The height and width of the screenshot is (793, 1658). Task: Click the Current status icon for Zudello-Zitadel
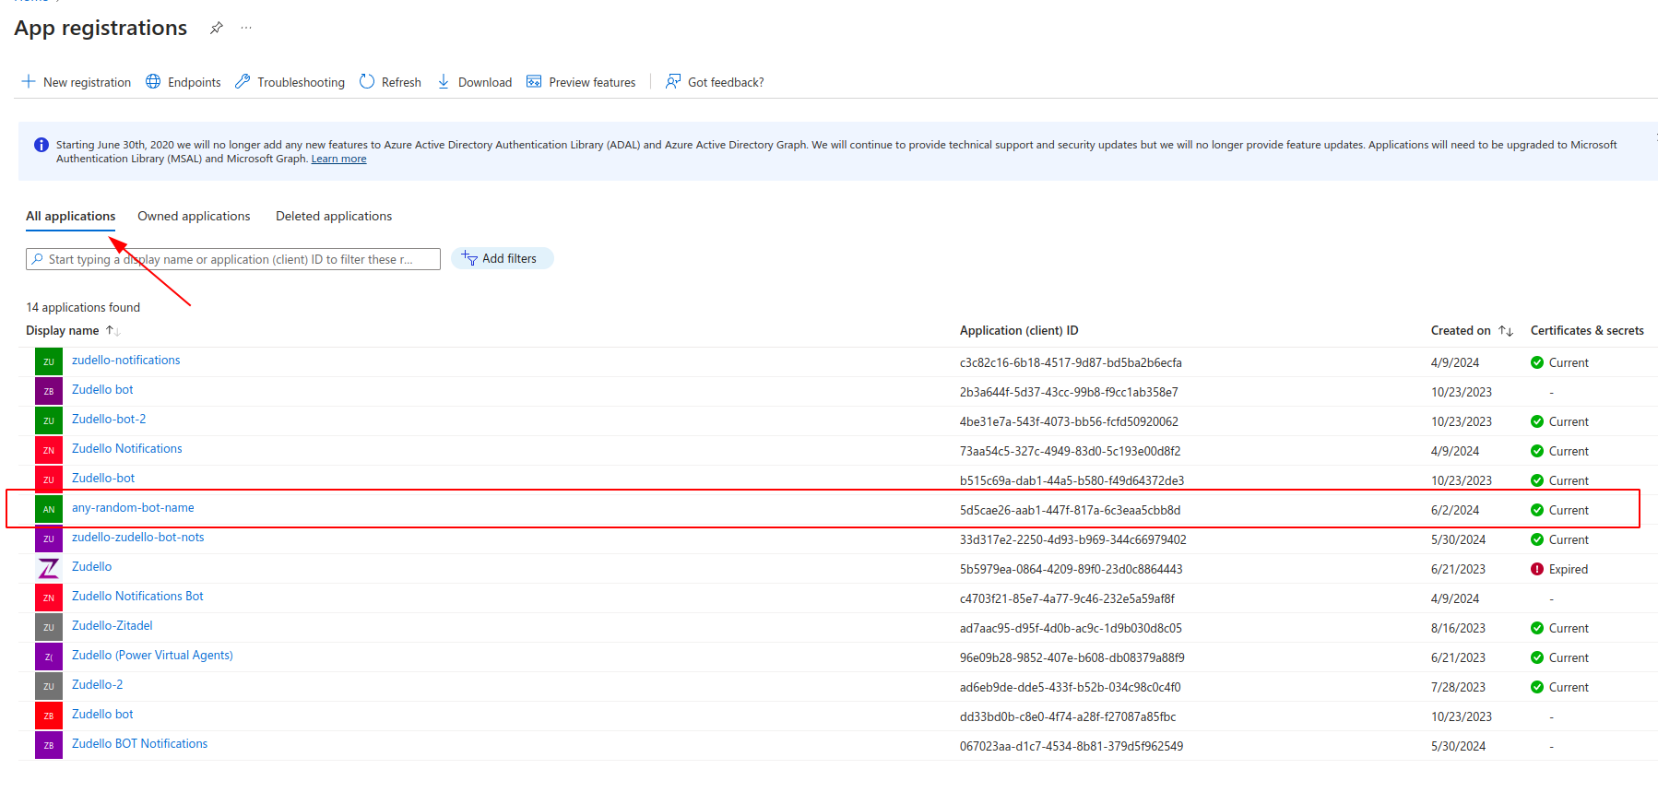coord(1537,628)
